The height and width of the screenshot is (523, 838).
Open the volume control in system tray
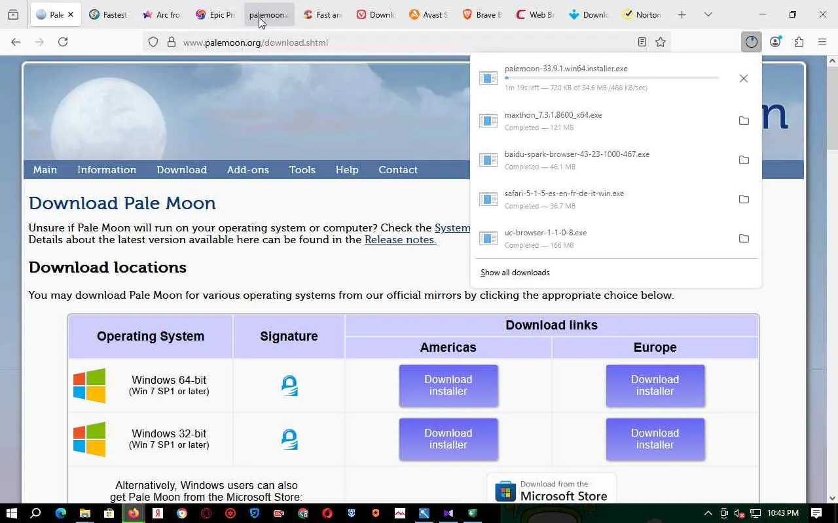740,513
